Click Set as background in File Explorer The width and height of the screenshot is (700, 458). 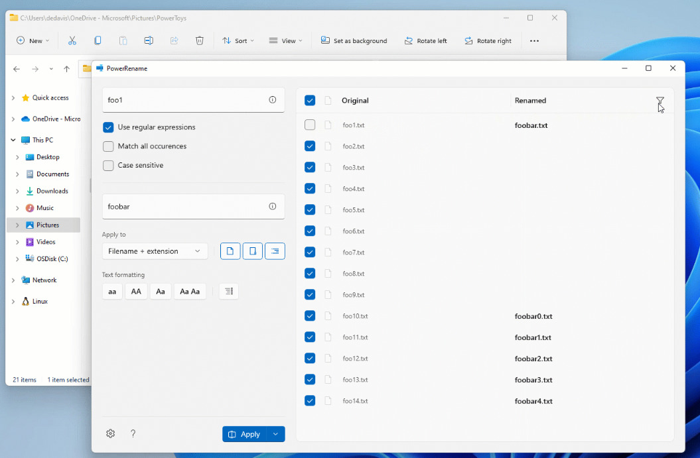354,40
